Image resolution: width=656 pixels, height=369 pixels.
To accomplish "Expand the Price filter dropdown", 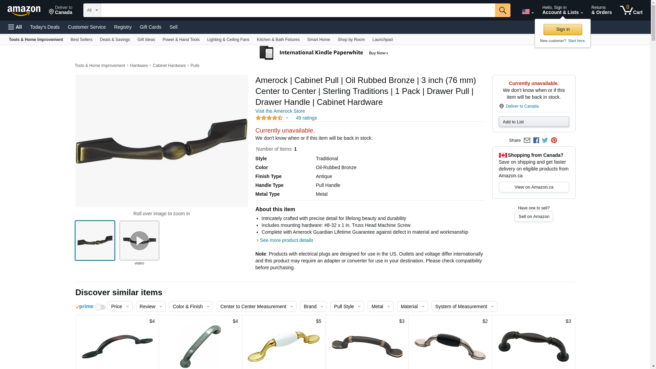I will pos(120,306).
